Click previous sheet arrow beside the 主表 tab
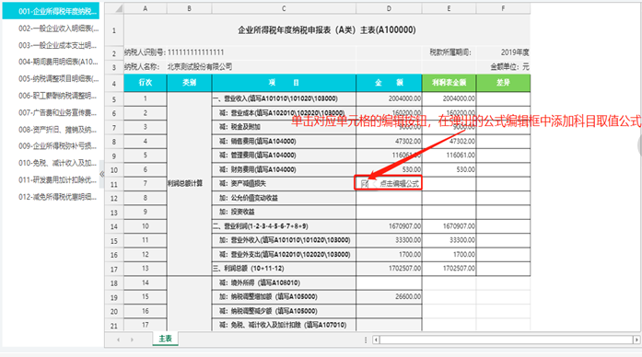 118,340
